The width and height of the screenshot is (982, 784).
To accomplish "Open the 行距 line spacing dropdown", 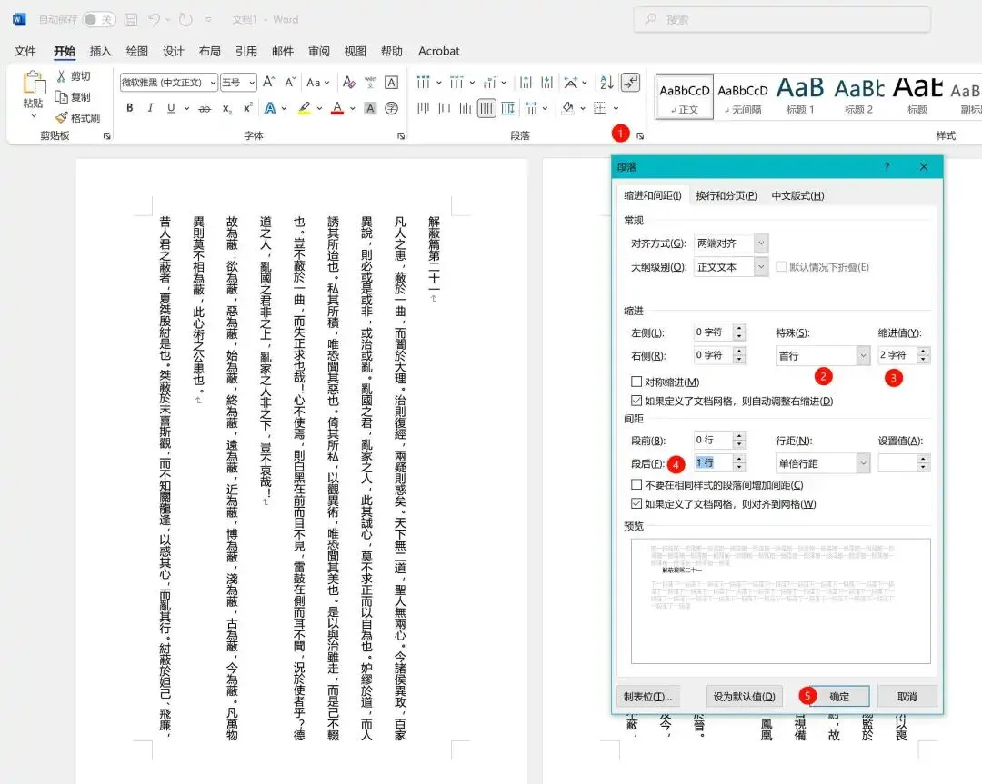I will tap(863, 463).
